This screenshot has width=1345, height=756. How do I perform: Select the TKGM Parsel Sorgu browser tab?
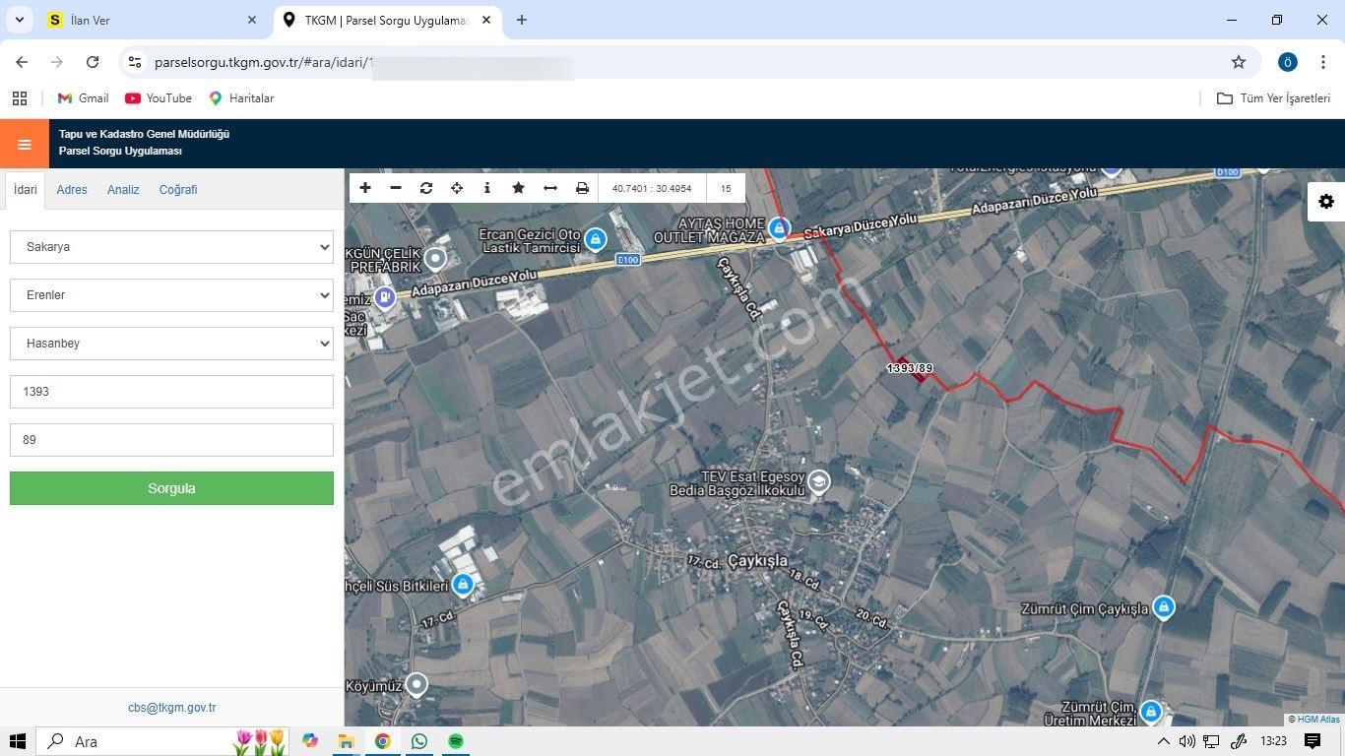coord(386,20)
